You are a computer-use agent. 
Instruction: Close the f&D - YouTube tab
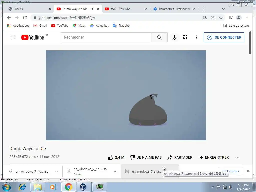[x=146, y=9]
